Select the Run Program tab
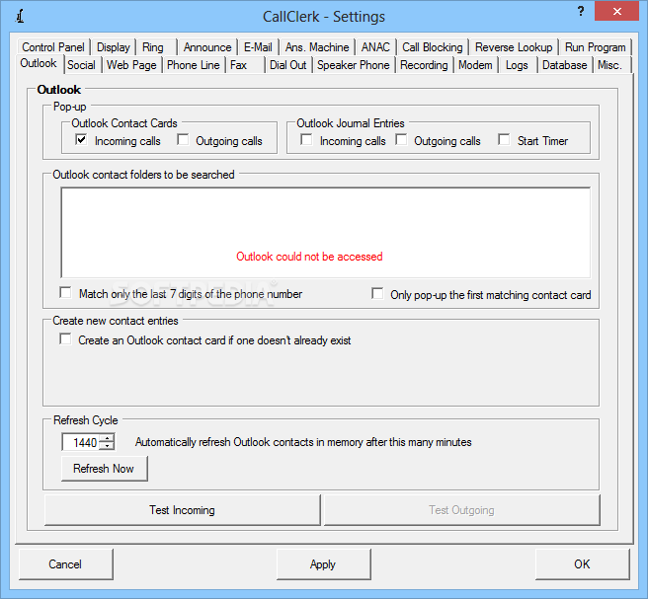 click(595, 47)
